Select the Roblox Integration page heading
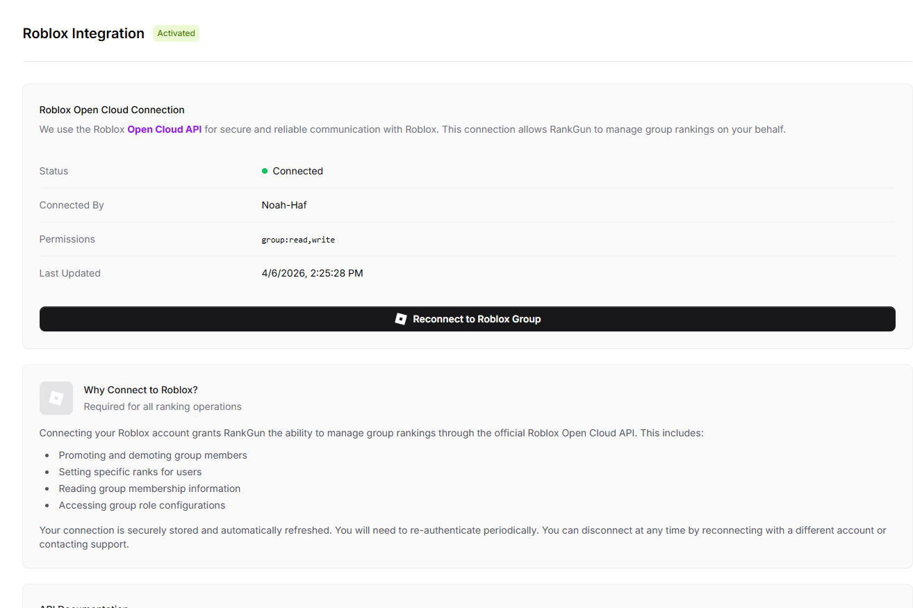This screenshot has width=913, height=608. (83, 33)
